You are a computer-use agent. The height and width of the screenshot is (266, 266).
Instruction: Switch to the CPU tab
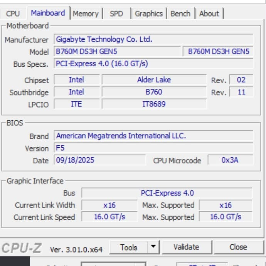[x=13, y=13]
